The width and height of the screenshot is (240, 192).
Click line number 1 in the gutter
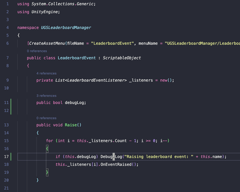coord(7,4)
